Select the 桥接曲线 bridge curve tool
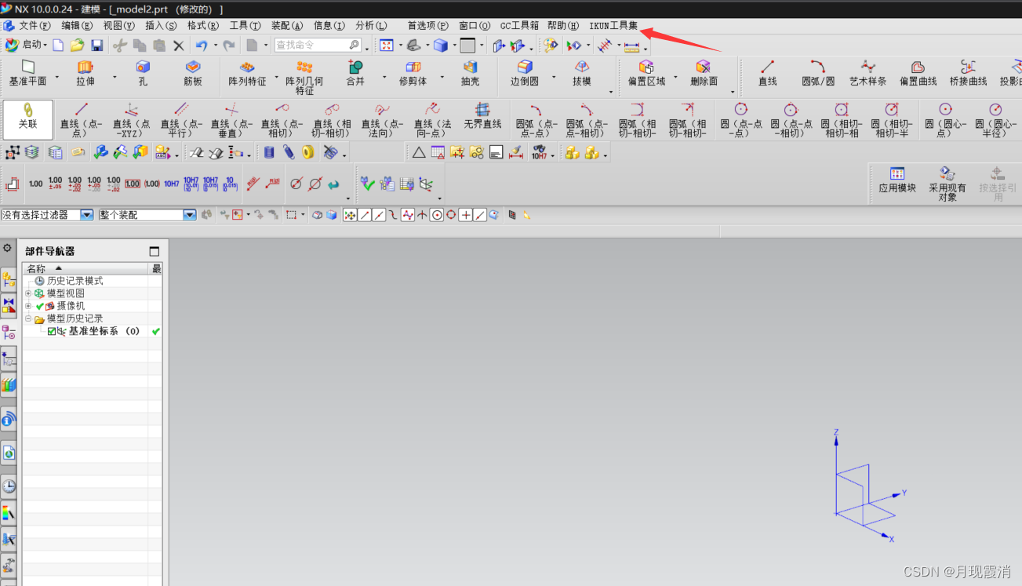Screen dimensions: 1022x586 pos(968,74)
